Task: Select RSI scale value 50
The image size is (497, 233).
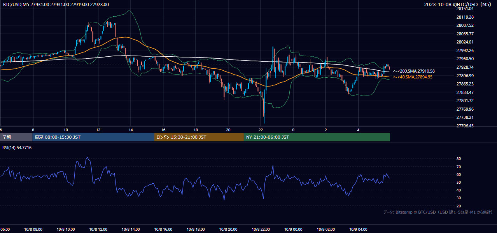Action: 459,182
